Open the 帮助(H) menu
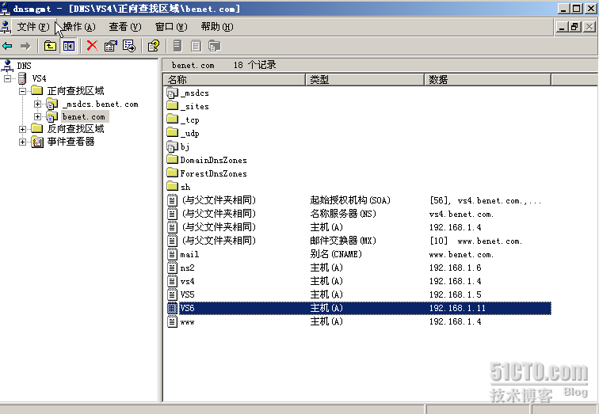This screenshot has width=599, height=414. 216,27
